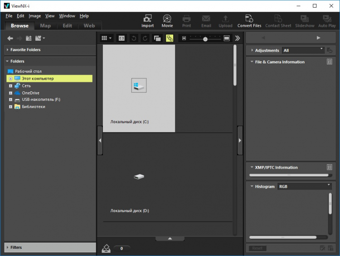
Task: Click the full screen view icon
Action: 122,38
